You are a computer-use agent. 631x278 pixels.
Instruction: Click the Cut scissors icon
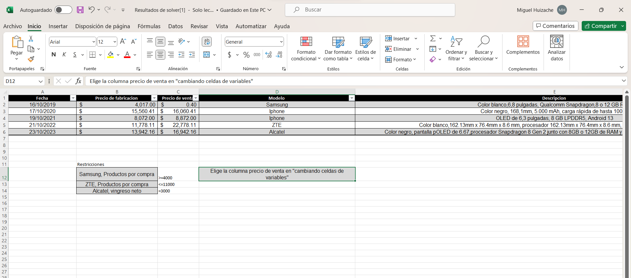[31, 39]
